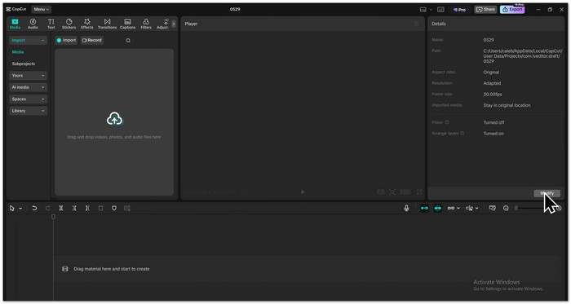The width and height of the screenshot is (571, 304).
Task: Click the Delete trash icon
Action: (101, 209)
